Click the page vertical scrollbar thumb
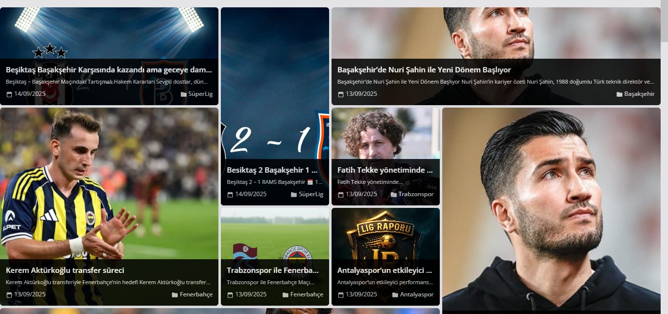This screenshot has width=668, height=314. coord(664,21)
